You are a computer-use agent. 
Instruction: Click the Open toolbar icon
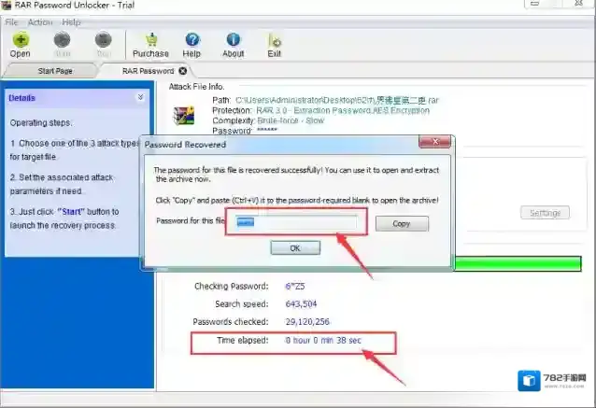click(21, 40)
